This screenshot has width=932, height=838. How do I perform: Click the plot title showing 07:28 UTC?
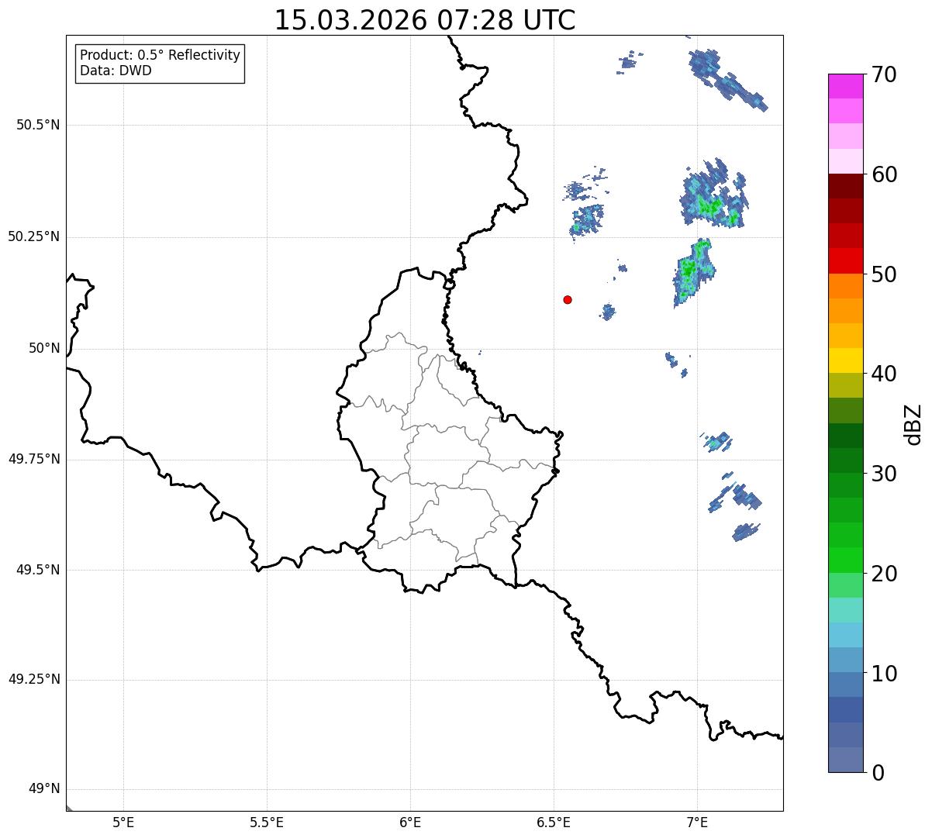[425, 20]
